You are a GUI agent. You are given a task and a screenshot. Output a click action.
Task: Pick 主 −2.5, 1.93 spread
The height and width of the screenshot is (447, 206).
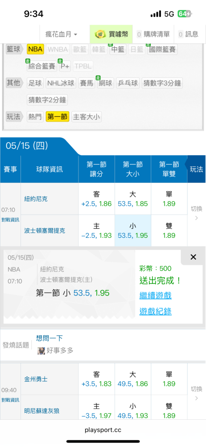point(96,231)
